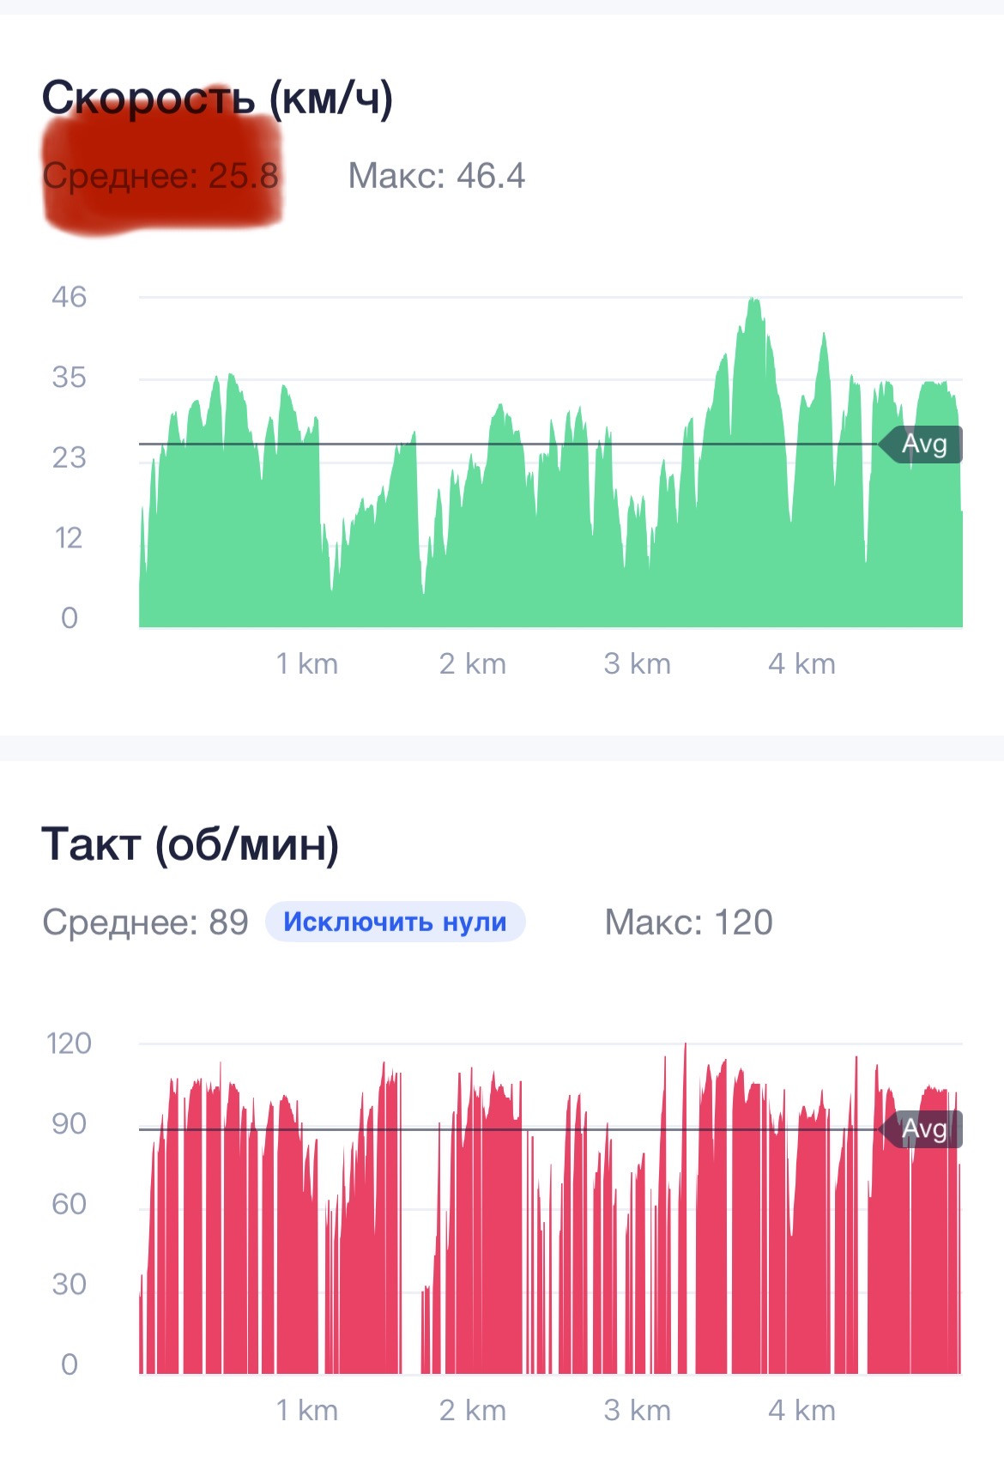
Task: Tap the red-scribbled "Среднее: 25.8" label
Action: (x=160, y=176)
